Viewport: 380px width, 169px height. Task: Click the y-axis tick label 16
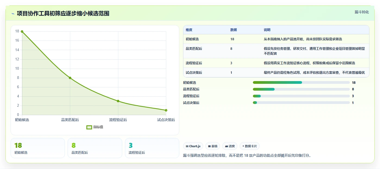click(x=17, y=41)
